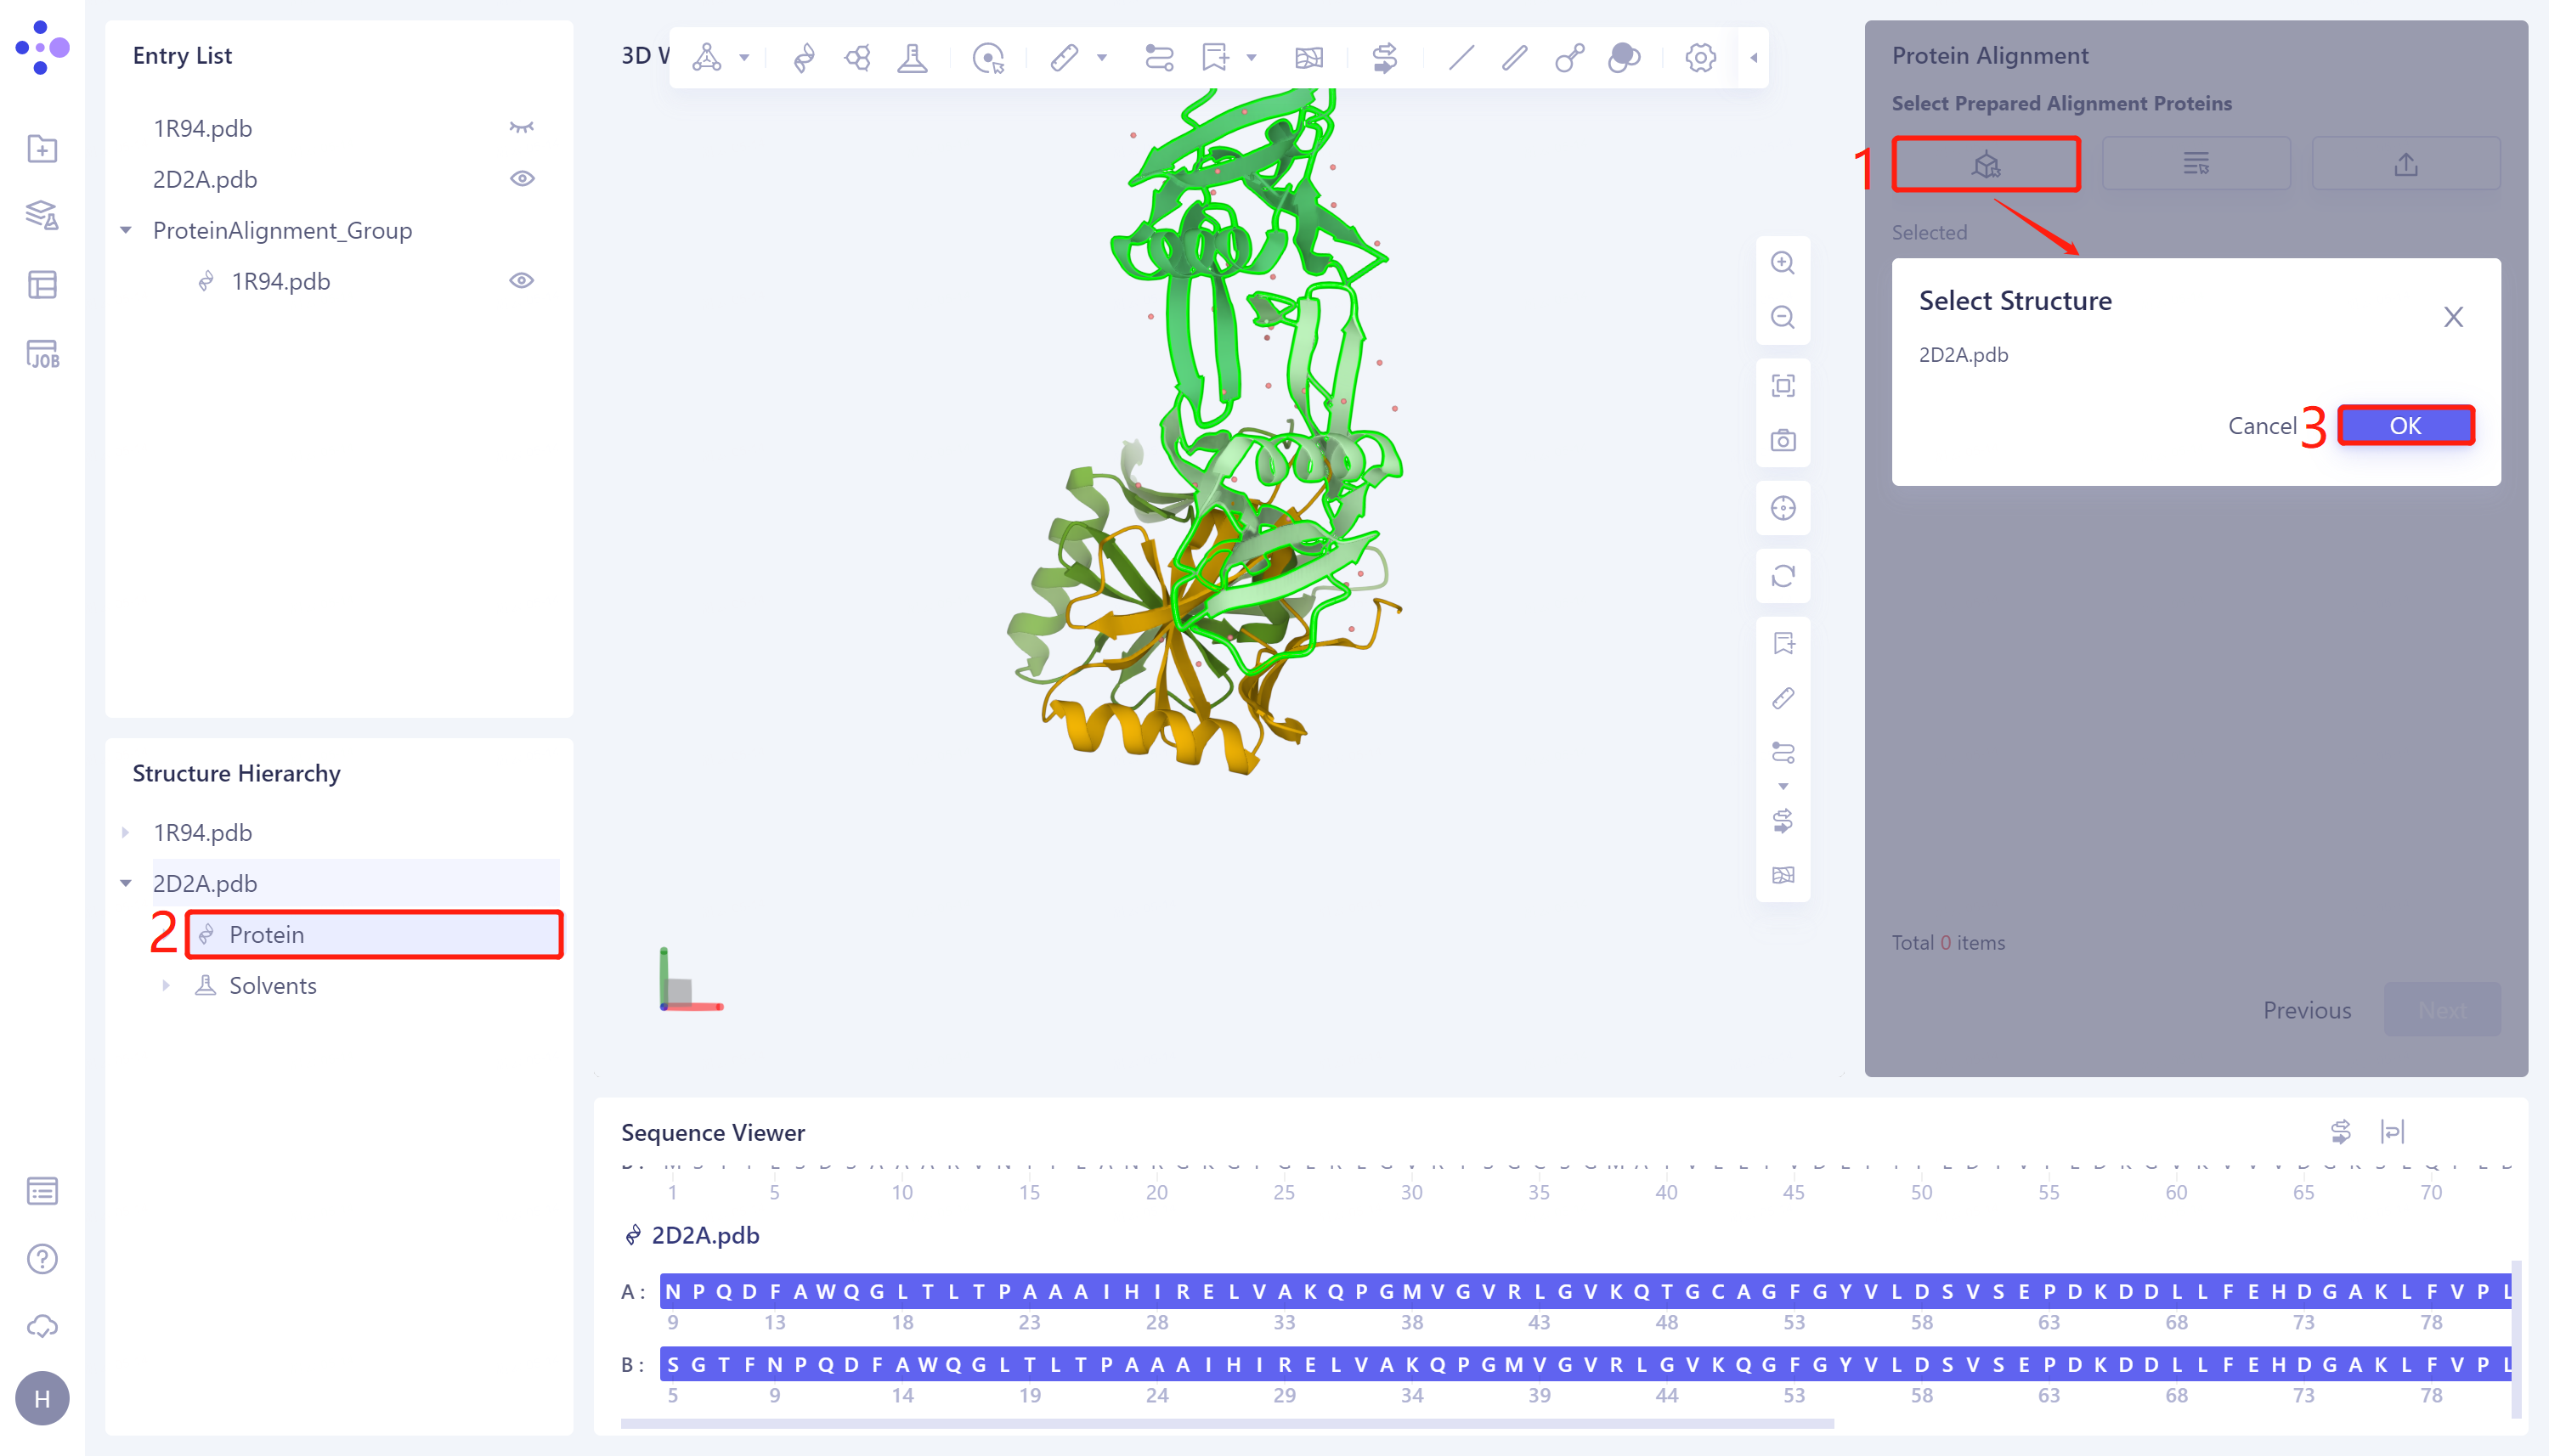2549x1456 pixels.
Task: Cancel the Select Structure dialog
Action: [x=2263, y=425]
